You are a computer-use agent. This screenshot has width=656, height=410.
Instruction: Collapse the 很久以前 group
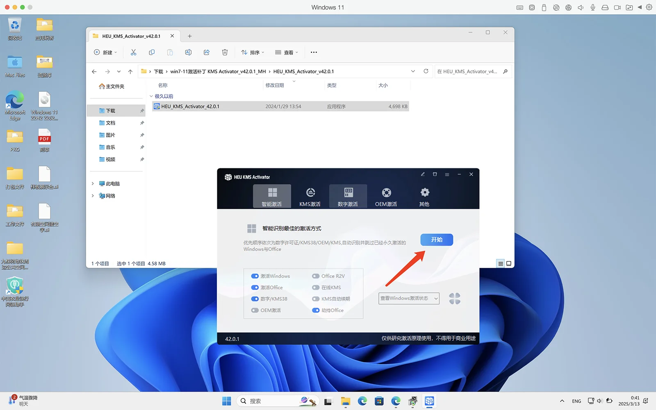click(x=151, y=96)
